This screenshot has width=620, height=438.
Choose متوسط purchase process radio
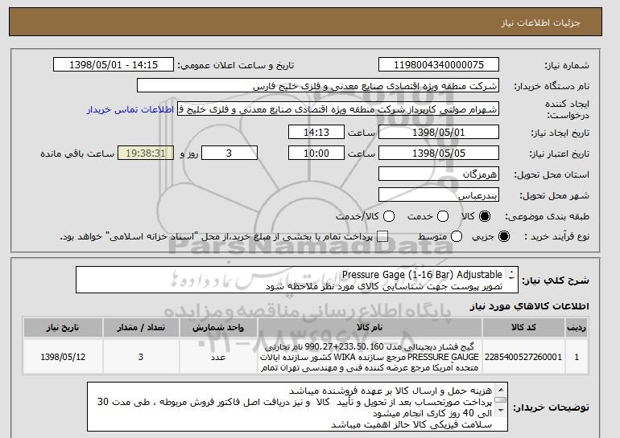coord(457,236)
